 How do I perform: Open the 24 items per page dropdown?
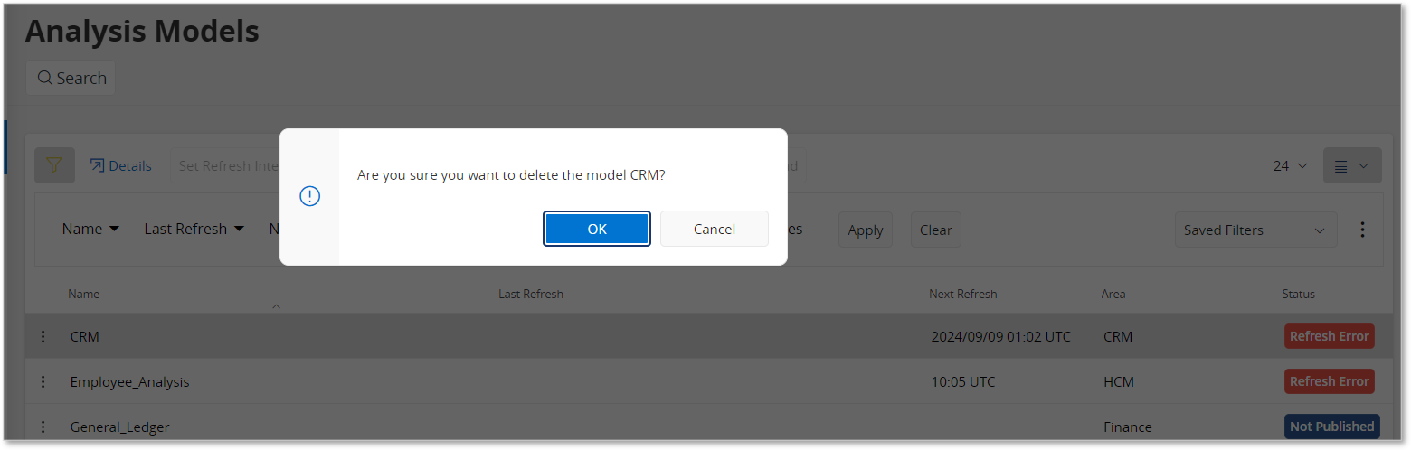tap(1290, 165)
